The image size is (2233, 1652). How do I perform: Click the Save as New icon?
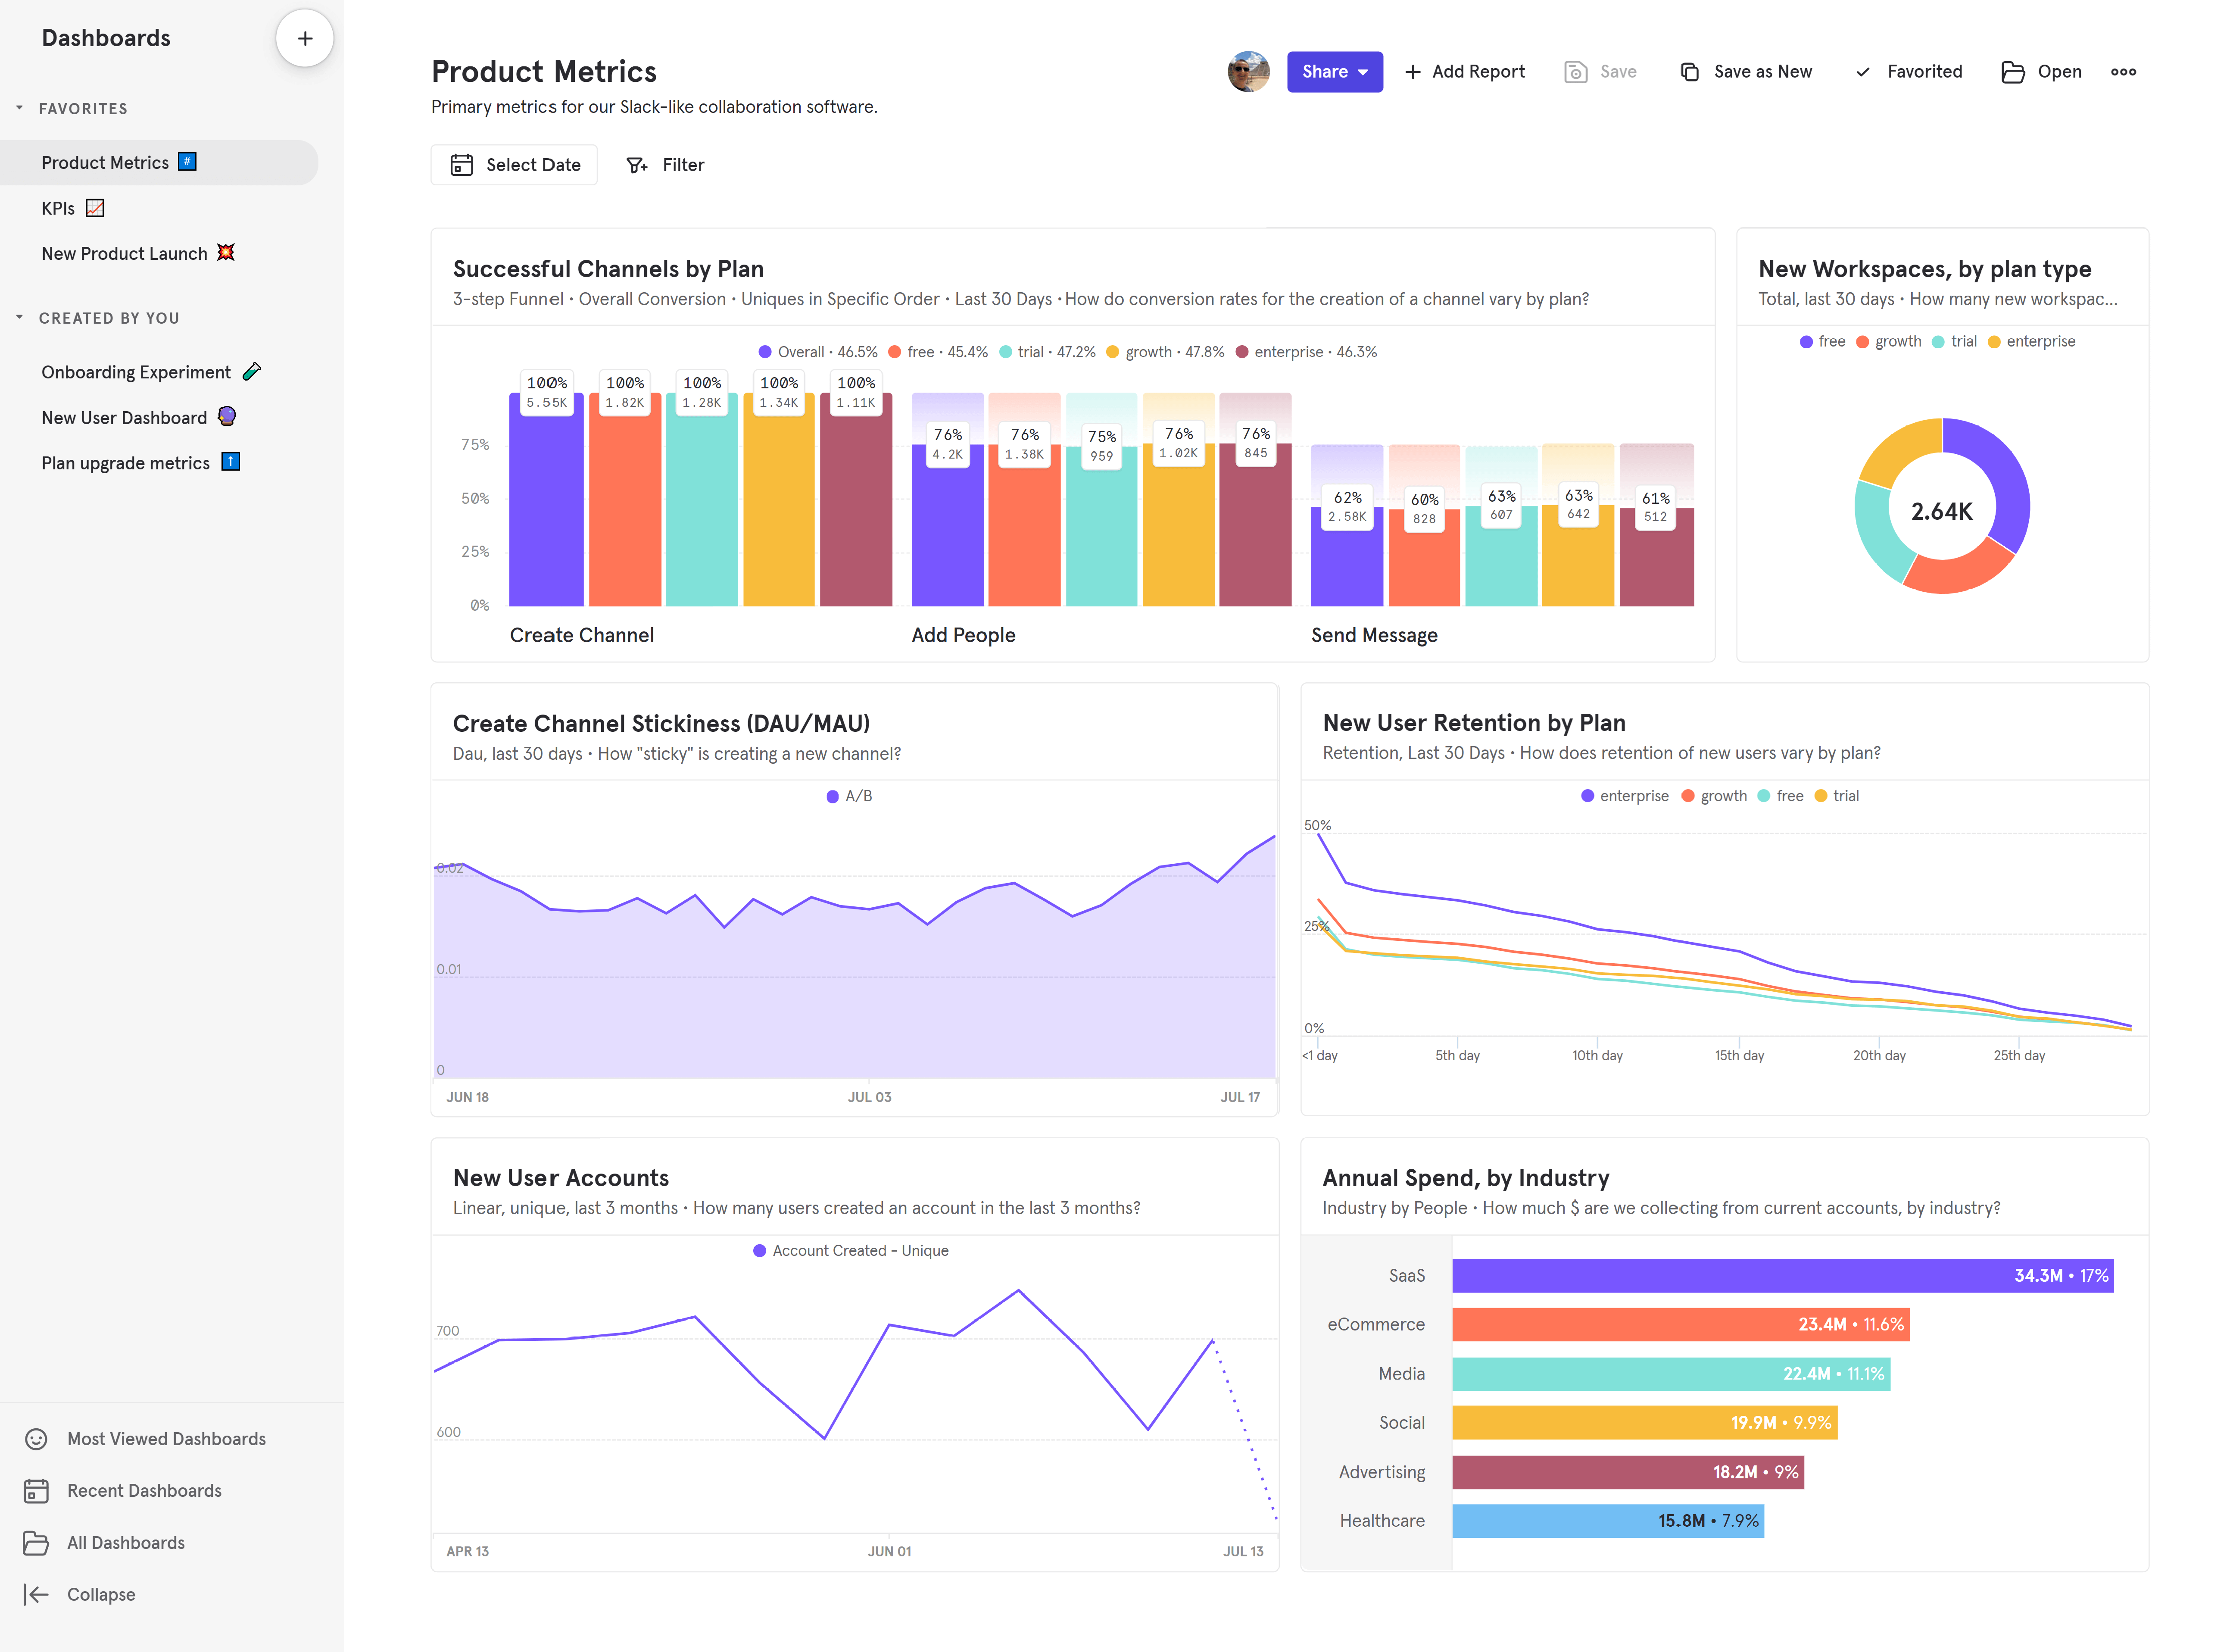1683,71
